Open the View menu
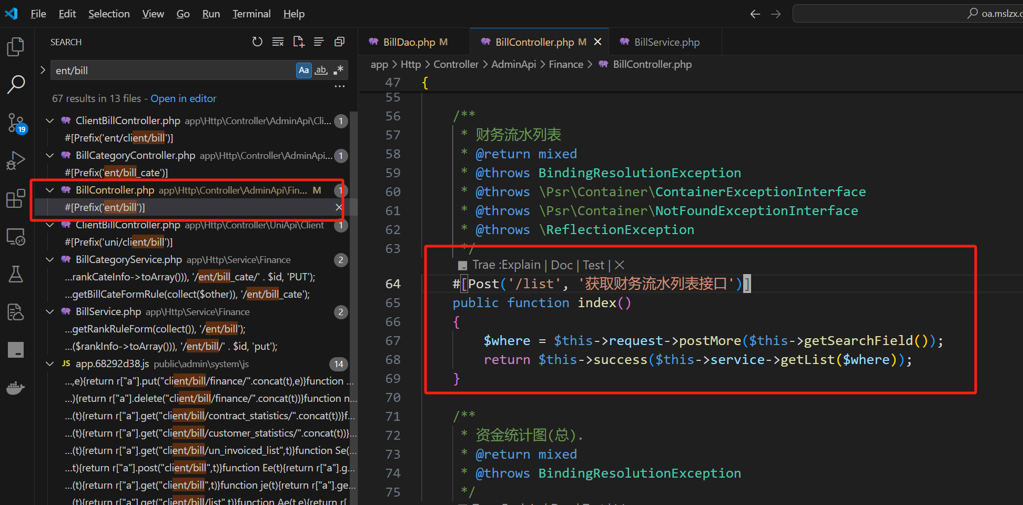 [153, 14]
